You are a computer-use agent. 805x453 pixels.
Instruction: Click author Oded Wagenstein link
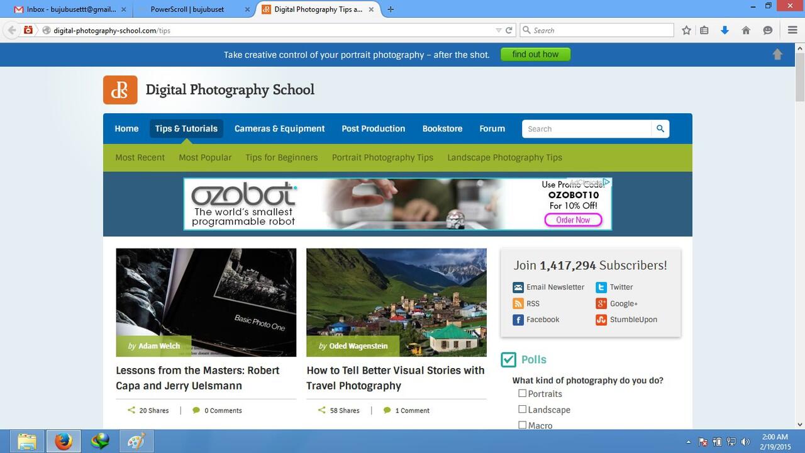click(x=358, y=346)
